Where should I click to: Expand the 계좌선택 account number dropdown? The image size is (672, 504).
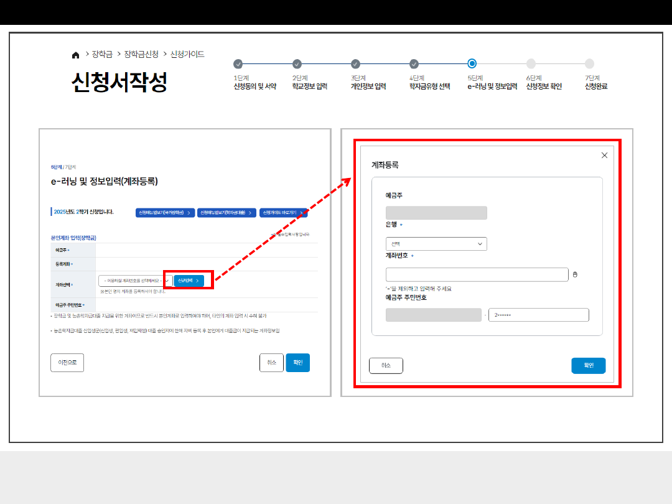point(134,281)
